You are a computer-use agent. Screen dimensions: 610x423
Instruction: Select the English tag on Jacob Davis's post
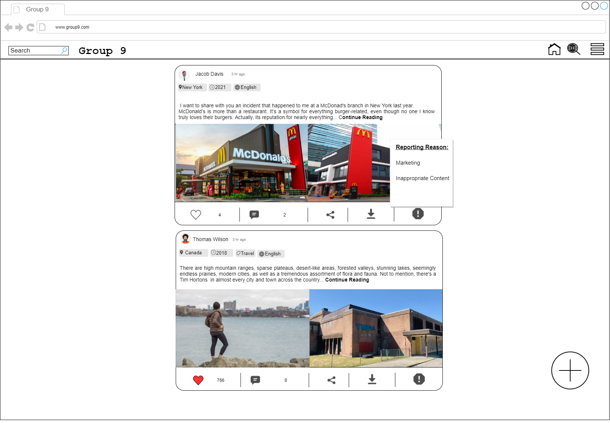pyautogui.click(x=247, y=87)
